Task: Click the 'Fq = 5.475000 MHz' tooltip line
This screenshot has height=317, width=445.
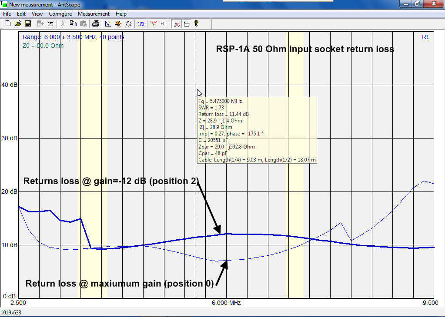Action: pos(220,101)
